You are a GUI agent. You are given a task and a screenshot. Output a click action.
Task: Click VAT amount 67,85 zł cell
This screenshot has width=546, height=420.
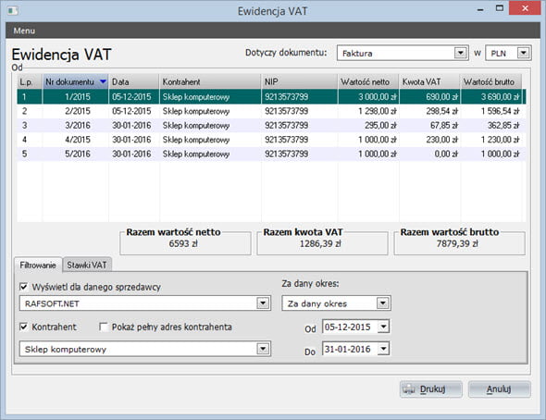430,125
